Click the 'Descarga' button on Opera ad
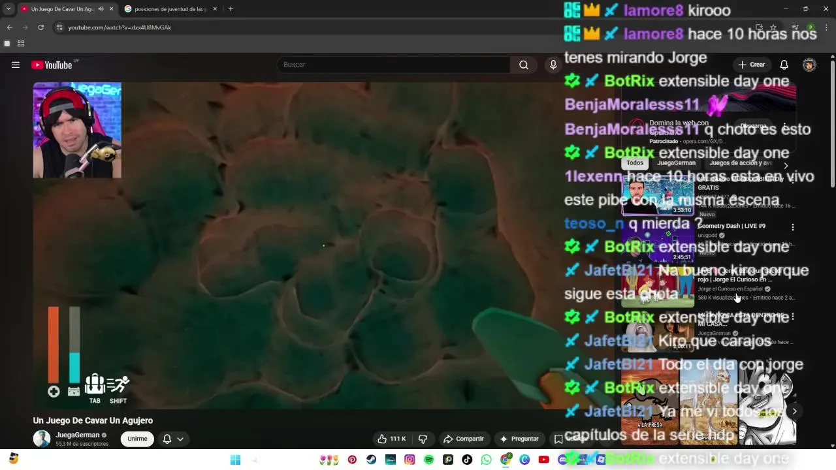 coord(753,126)
